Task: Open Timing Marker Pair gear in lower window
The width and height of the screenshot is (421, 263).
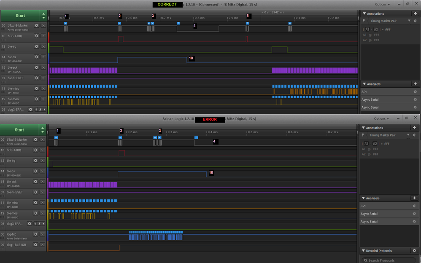Action: click(414, 135)
